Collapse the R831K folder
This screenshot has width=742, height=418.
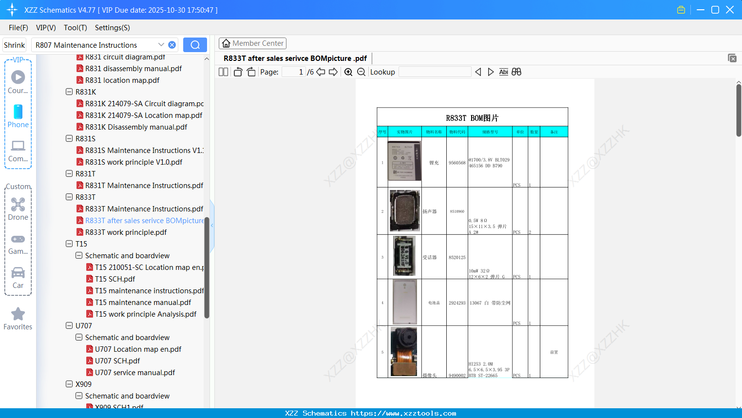coord(69,92)
